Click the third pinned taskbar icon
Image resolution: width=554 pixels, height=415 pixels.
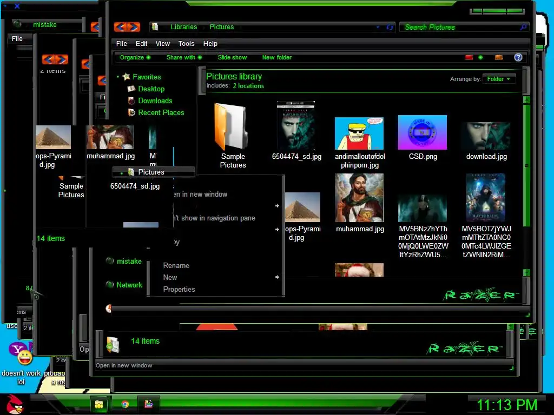pyautogui.click(x=149, y=404)
